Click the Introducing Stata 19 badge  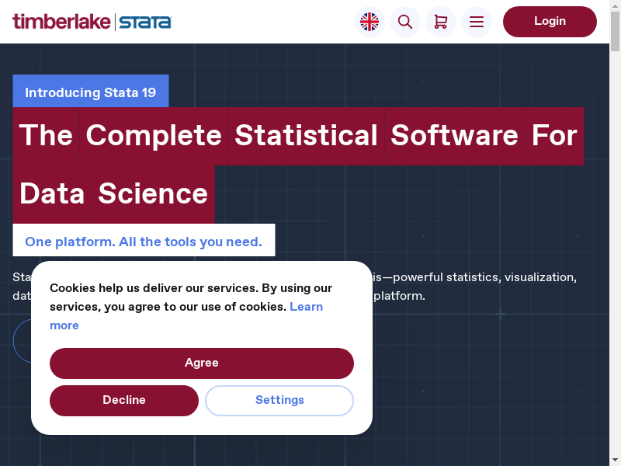click(x=91, y=92)
